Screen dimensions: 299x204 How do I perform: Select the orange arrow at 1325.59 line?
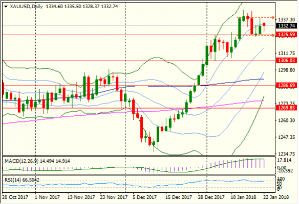[x=273, y=35]
